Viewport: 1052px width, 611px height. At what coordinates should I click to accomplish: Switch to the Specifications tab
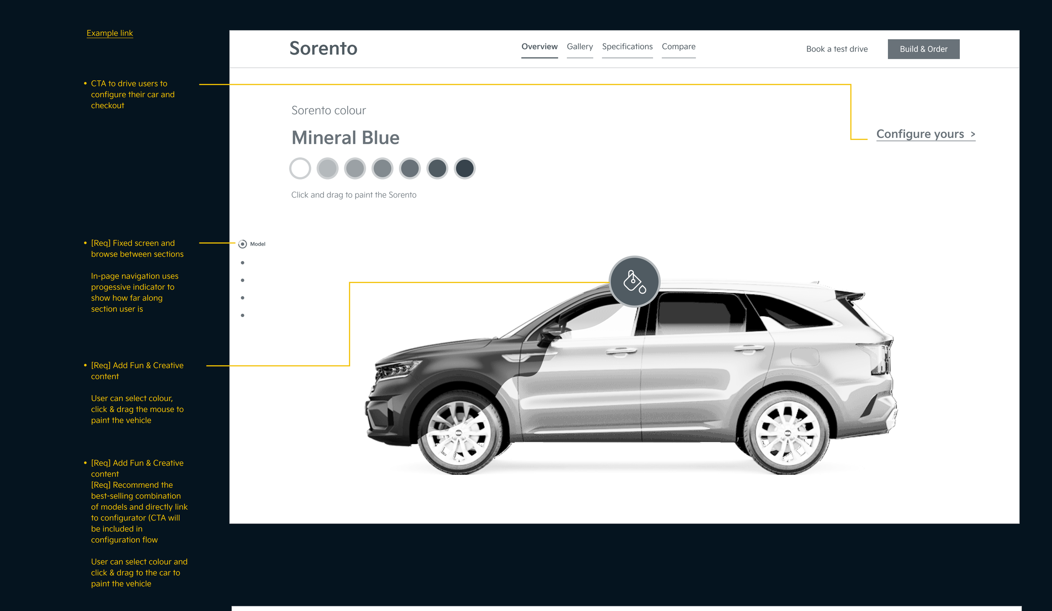point(627,47)
